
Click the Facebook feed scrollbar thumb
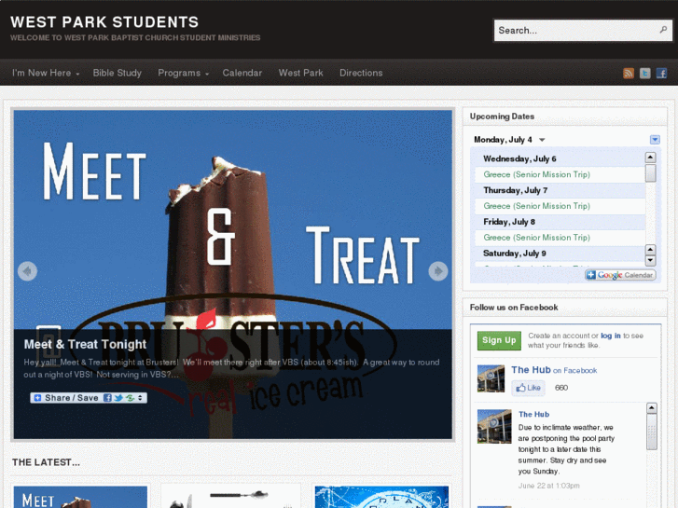click(x=652, y=432)
